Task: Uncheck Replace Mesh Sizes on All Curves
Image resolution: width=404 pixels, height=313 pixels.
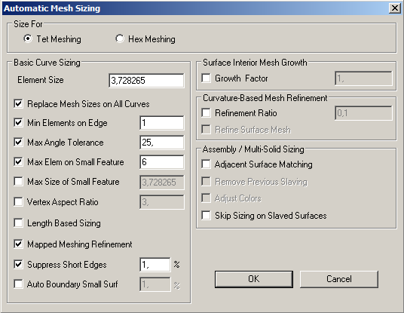Action: pos(18,103)
